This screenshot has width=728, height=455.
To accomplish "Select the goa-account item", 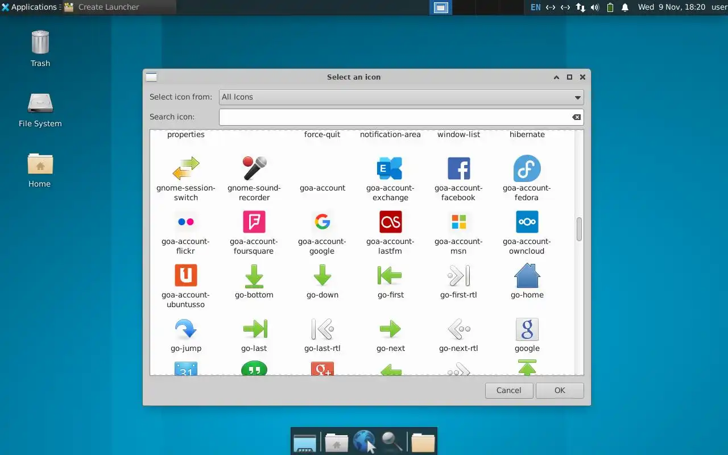I will coord(322,188).
